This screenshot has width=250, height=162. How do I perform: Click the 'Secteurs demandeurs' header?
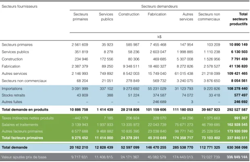coord(159,7)
